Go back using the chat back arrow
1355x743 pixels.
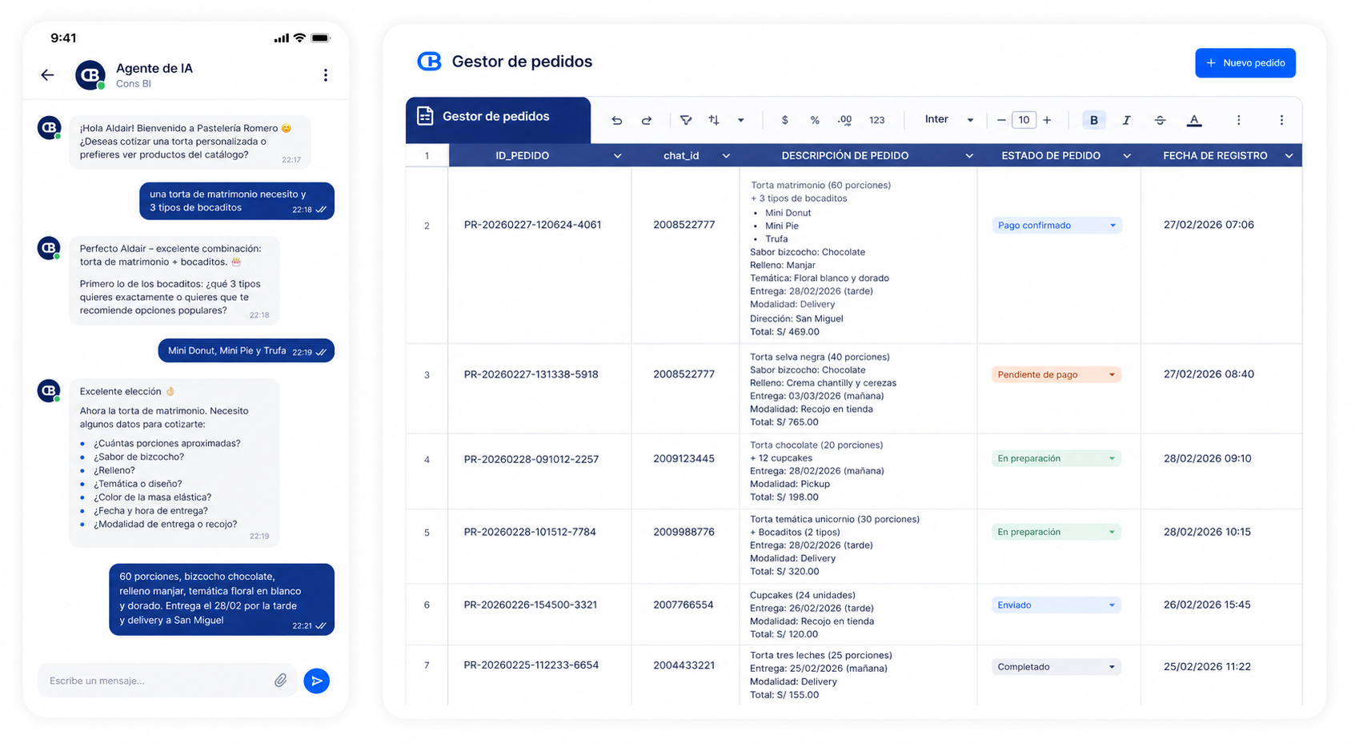[x=48, y=75]
